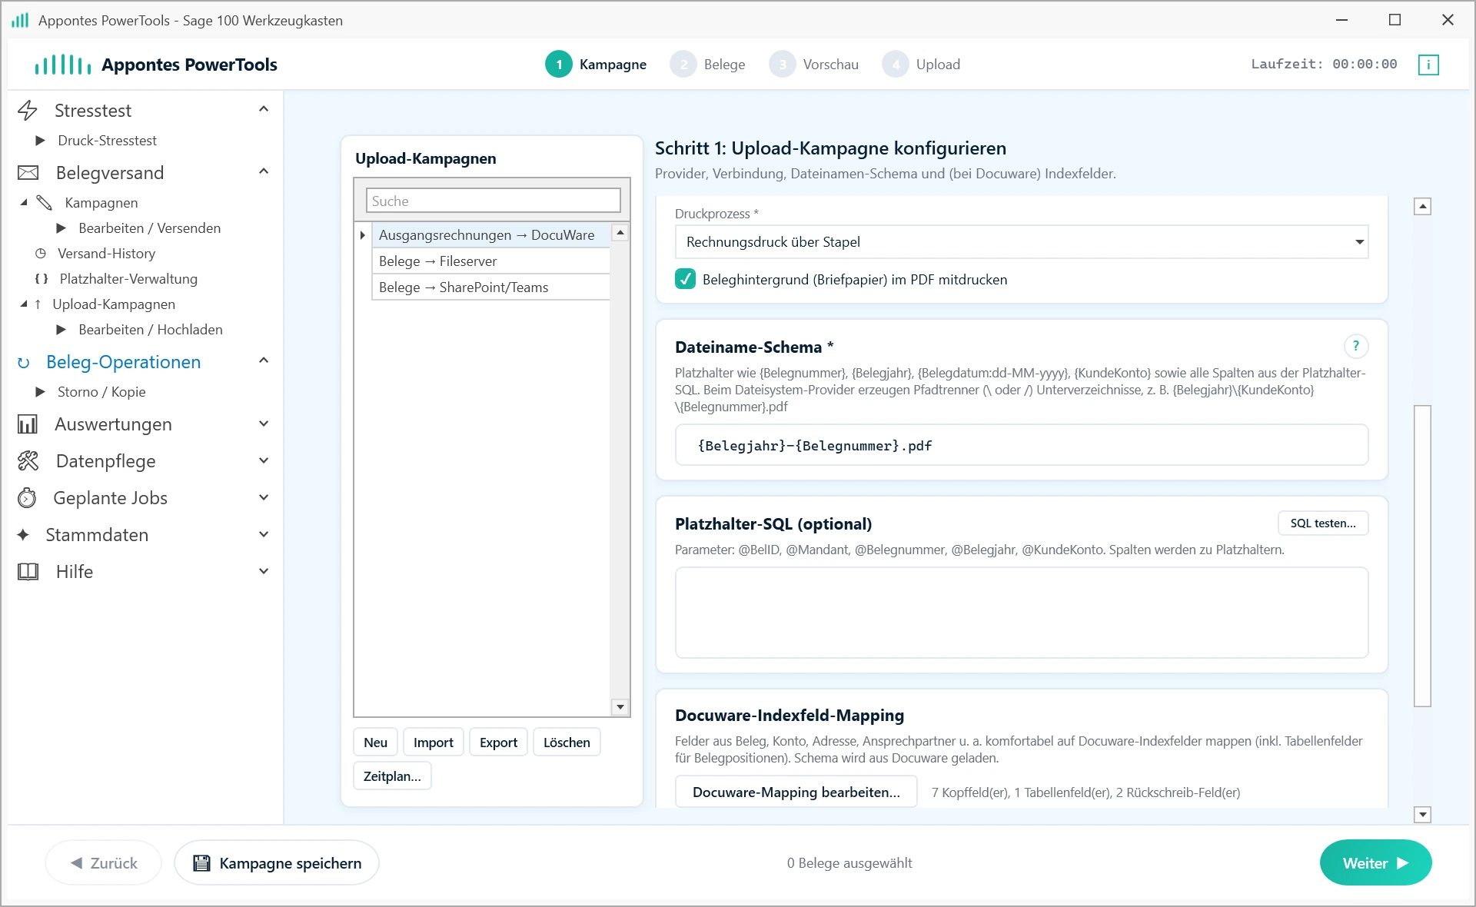The height and width of the screenshot is (907, 1476).
Task: Click the Beleg-Operationen refresh icon
Action: point(24,363)
